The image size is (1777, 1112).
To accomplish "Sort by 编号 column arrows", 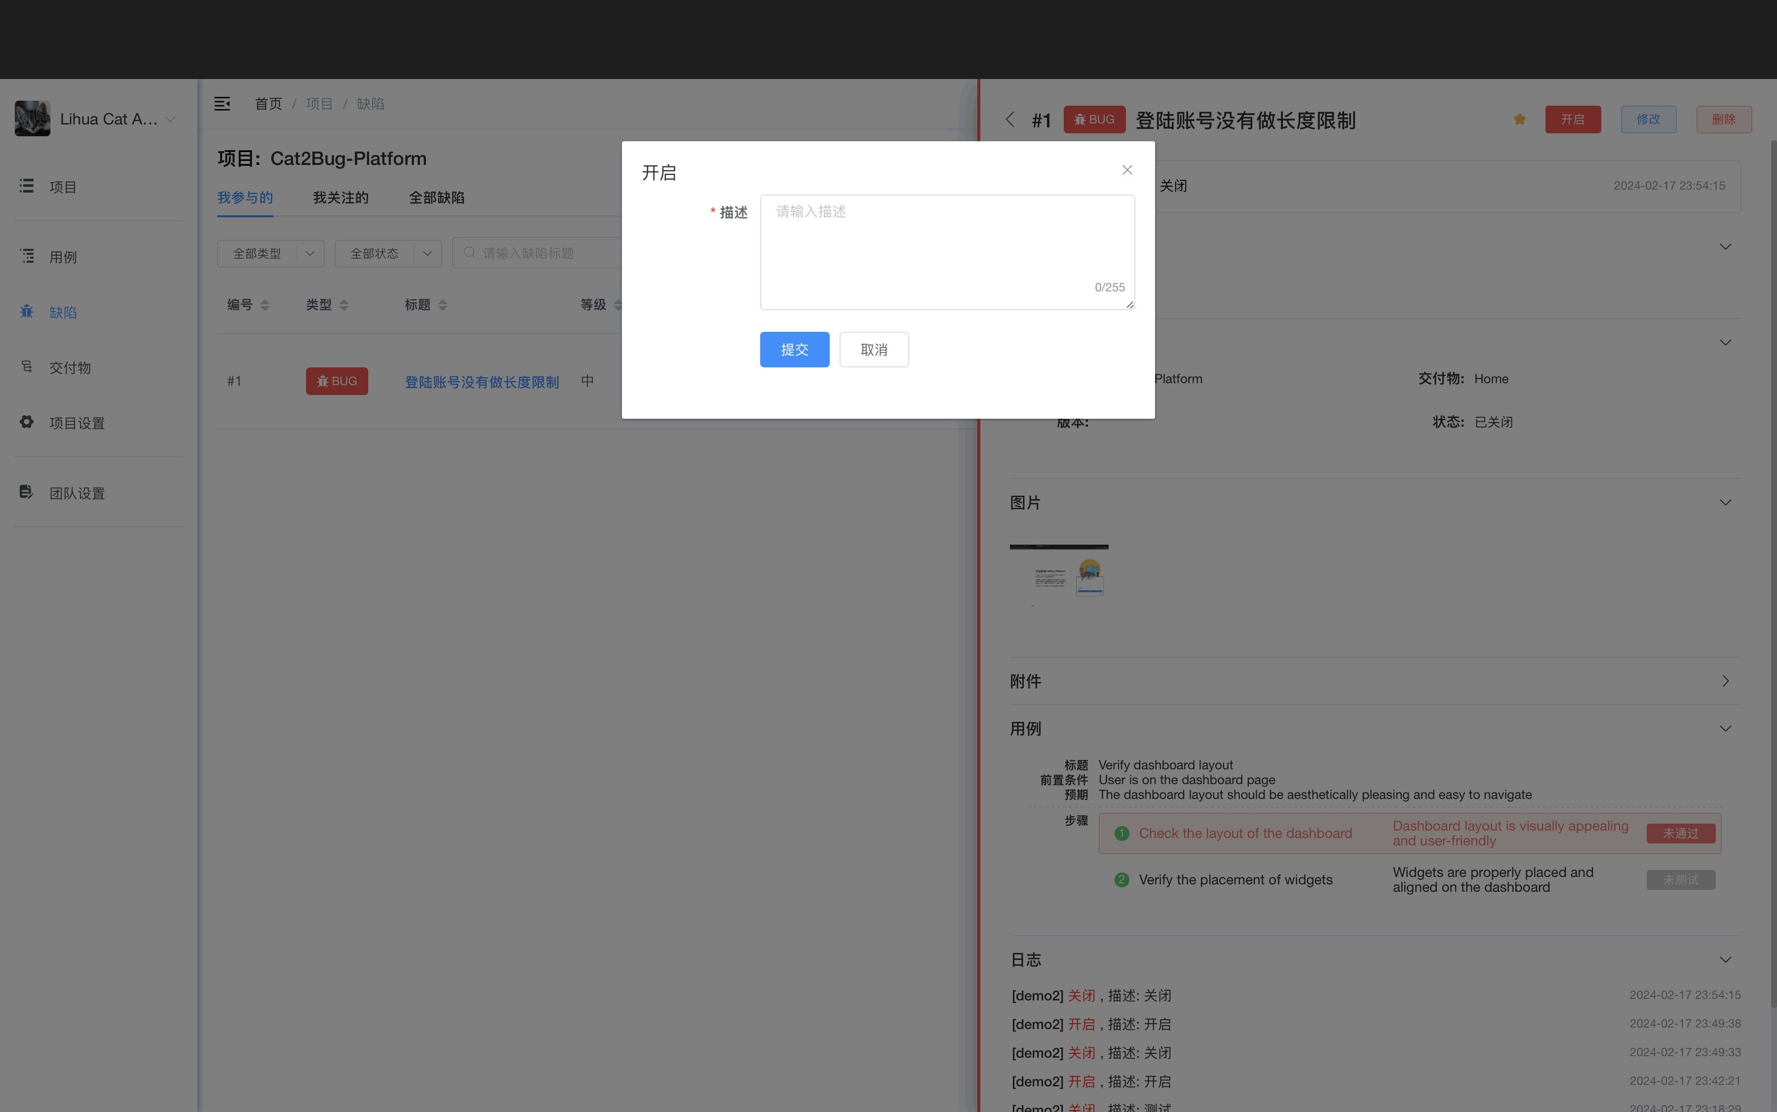I will point(266,305).
